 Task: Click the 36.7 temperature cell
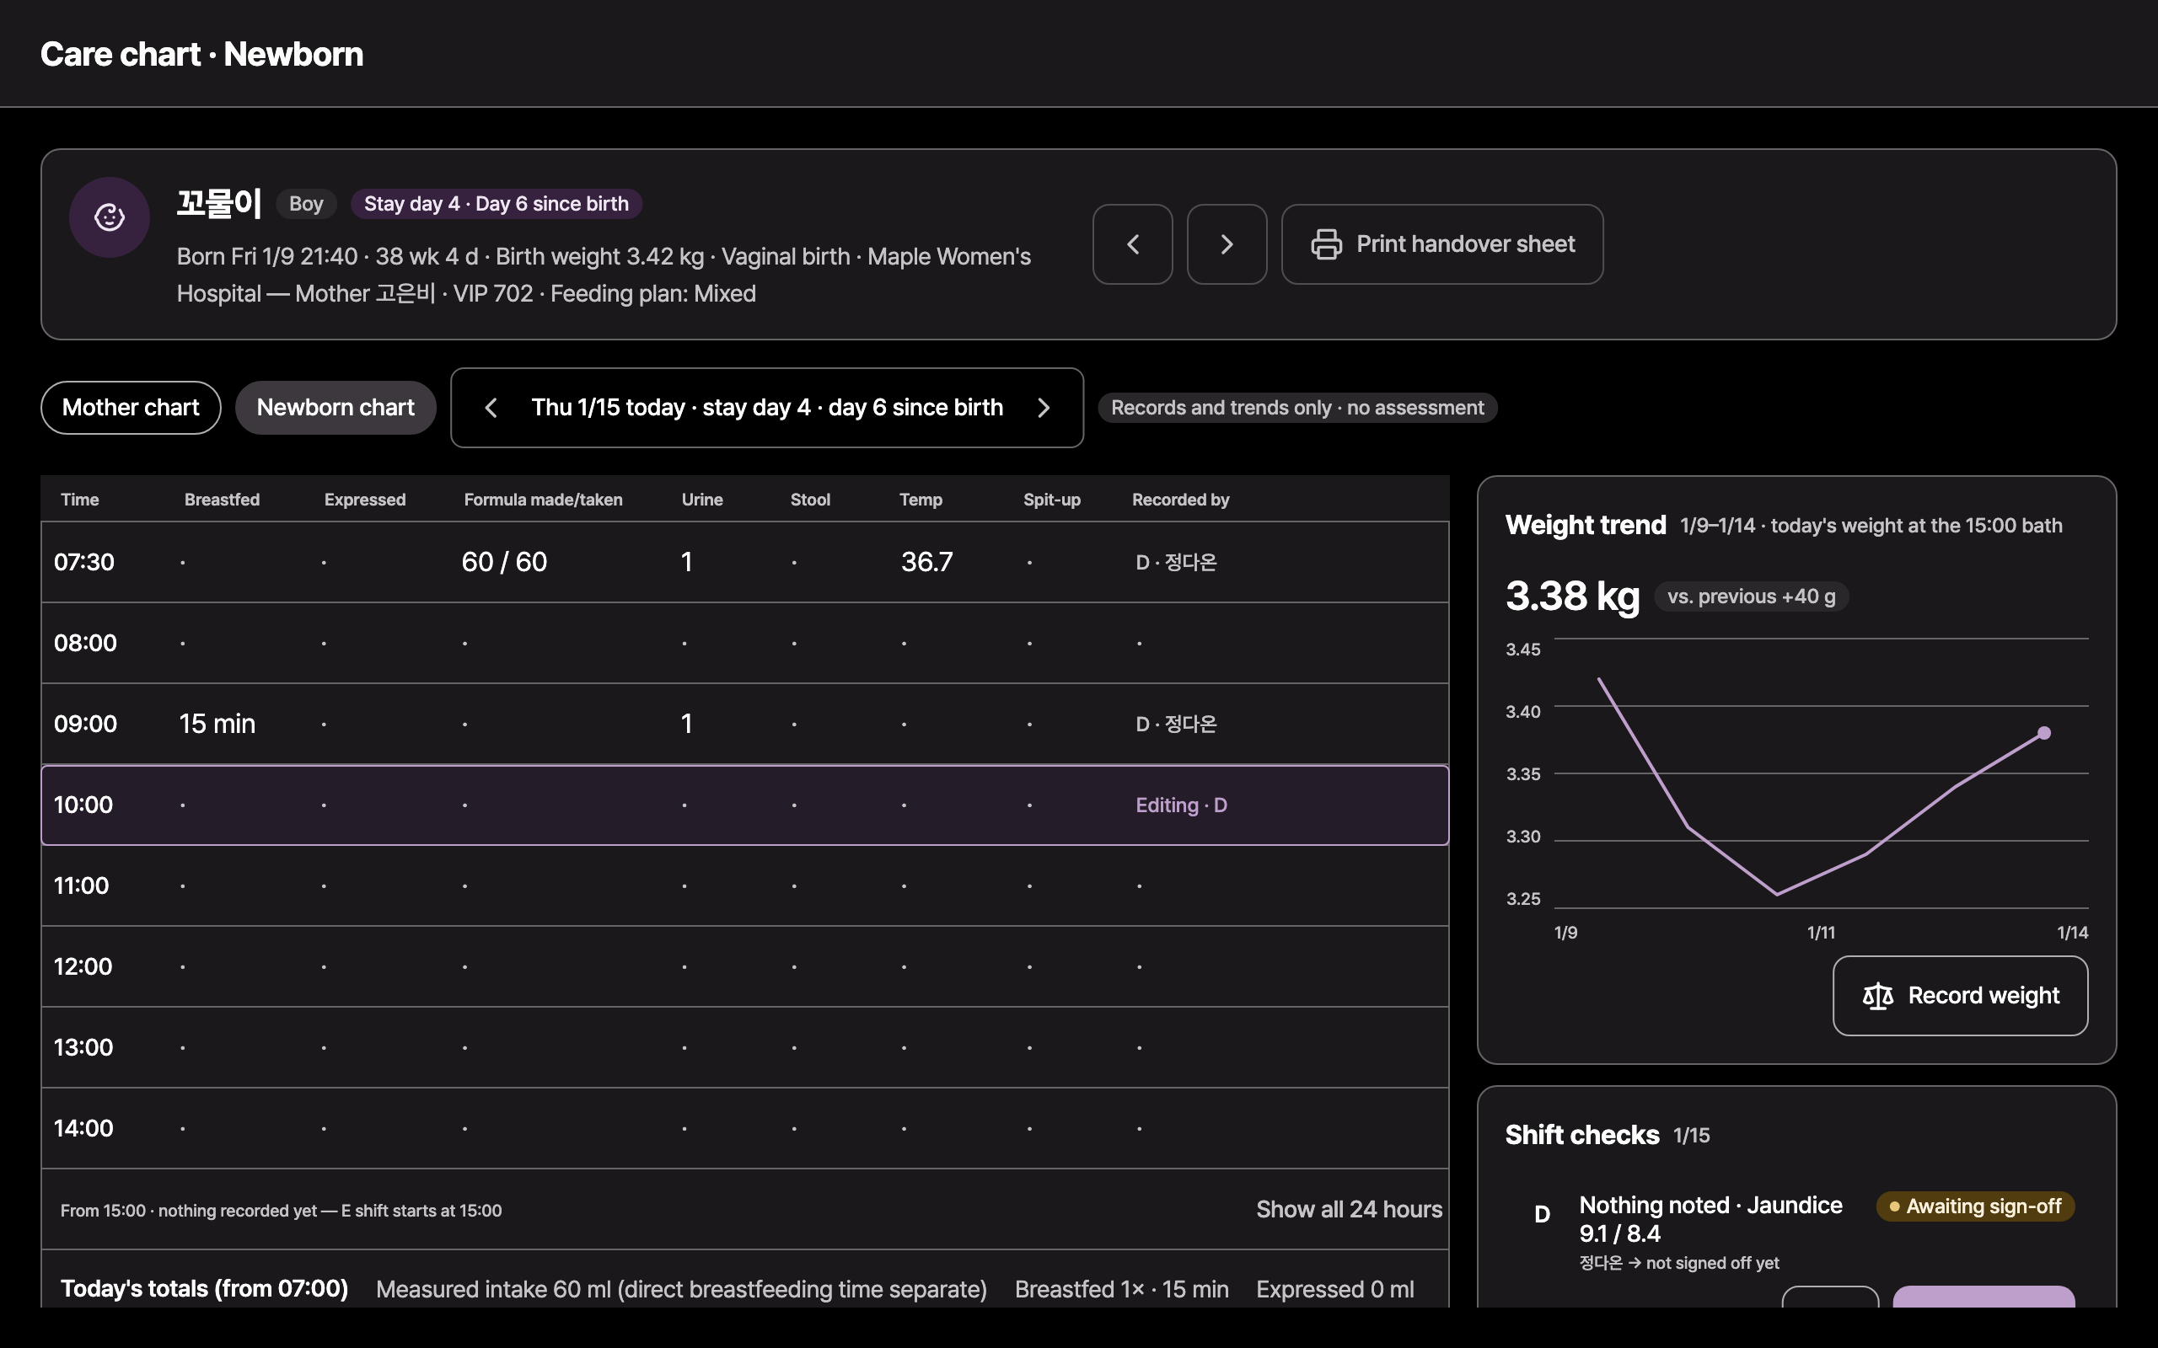(926, 562)
